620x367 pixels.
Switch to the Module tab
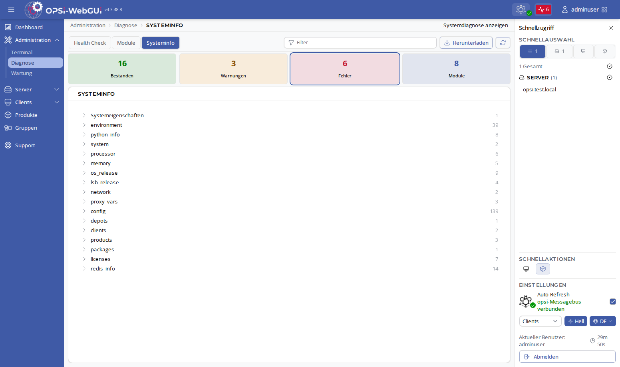(x=126, y=43)
